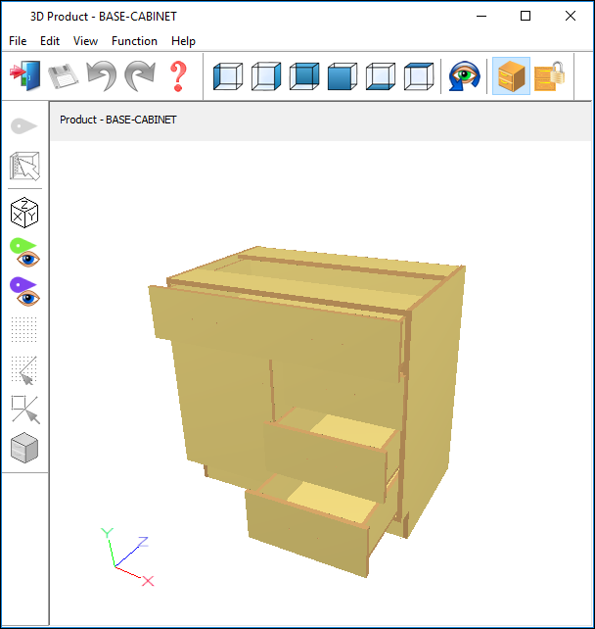This screenshot has height=629, width=595.
Task: Toggle the purple marker eye visibility
Action: pyautogui.click(x=24, y=291)
